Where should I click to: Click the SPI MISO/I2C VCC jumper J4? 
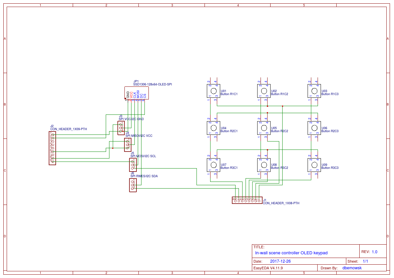[128, 144]
